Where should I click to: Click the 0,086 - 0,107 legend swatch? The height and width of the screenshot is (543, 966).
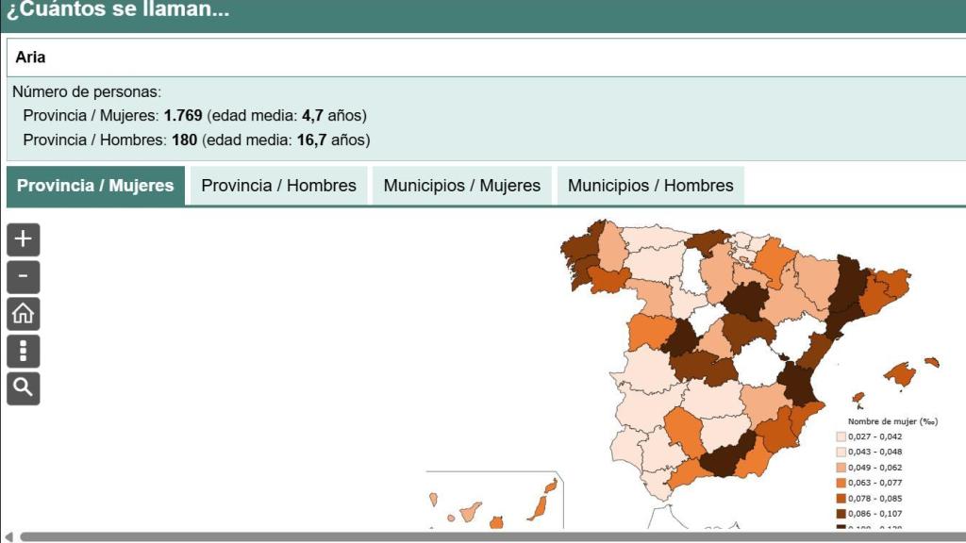tap(841, 514)
